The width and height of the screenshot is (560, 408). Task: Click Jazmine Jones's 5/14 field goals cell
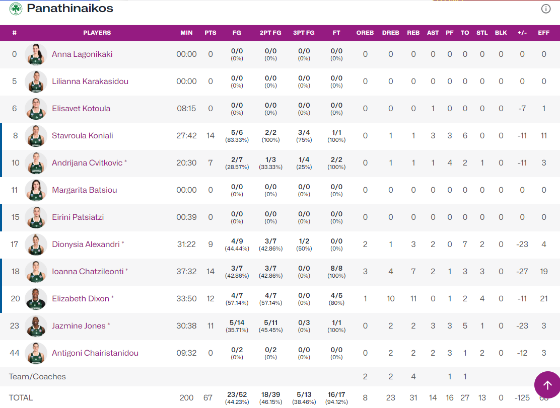(x=237, y=326)
